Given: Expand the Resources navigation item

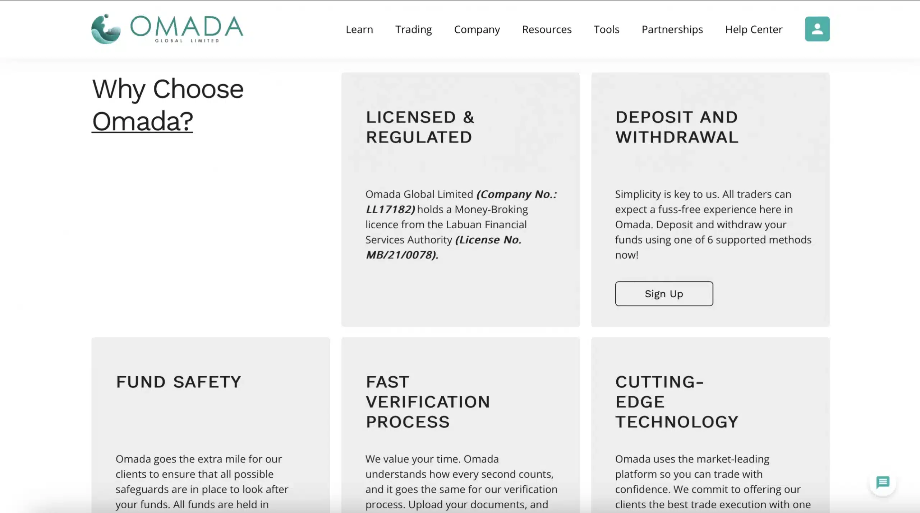Looking at the screenshot, I should [x=547, y=29].
